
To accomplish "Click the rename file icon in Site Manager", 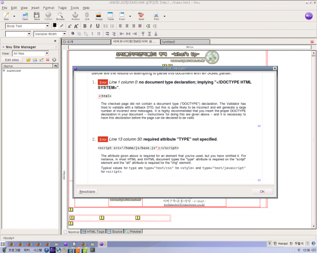I will pos(41,60).
